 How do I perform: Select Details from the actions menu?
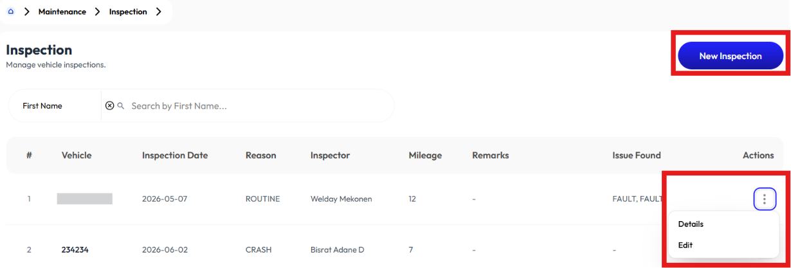click(691, 224)
